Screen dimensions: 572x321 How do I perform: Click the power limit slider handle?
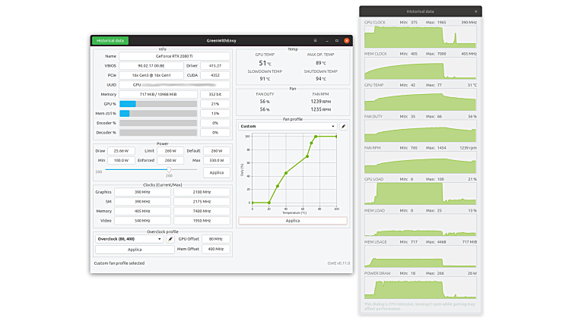[x=169, y=171]
